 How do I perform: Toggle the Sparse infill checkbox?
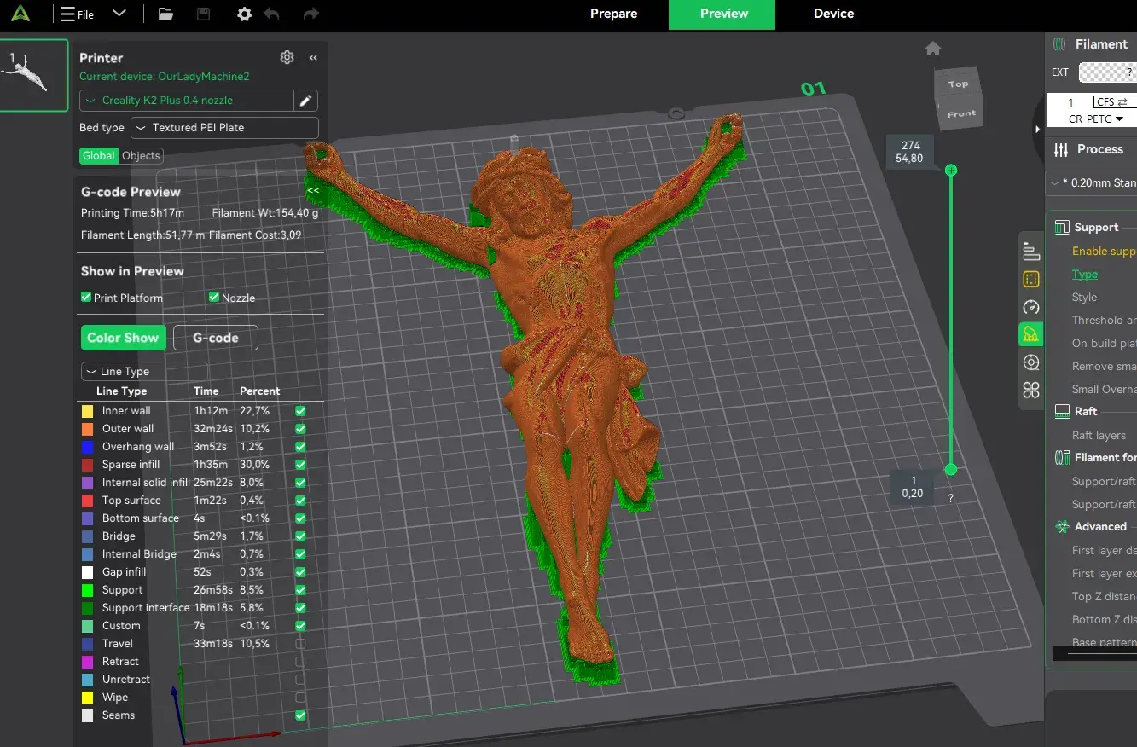pos(300,465)
